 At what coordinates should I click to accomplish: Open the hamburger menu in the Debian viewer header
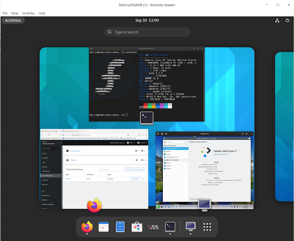pyautogui.click(x=247, y=134)
